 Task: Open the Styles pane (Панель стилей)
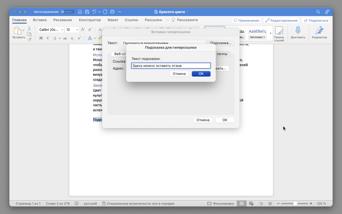[279, 31]
